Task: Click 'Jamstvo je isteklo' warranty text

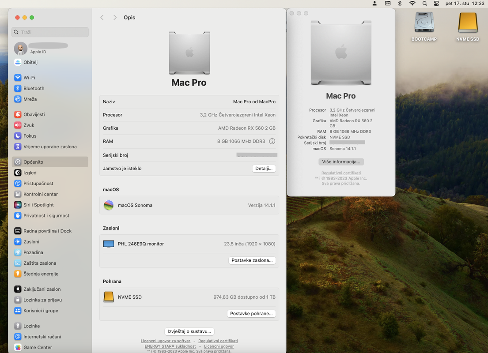Action: coord(122,169)
